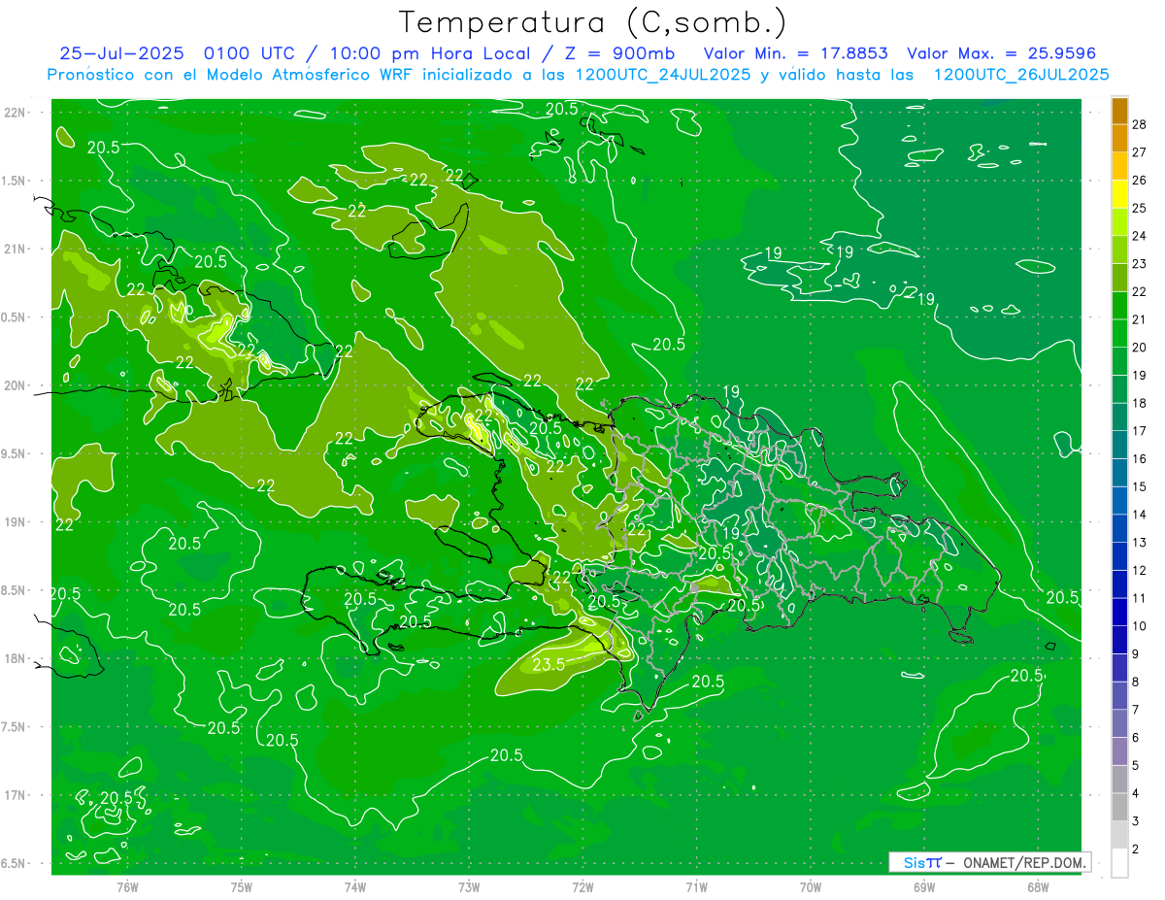
Task: Click the legend scale value 14
Action: [x=1140, y=515]
